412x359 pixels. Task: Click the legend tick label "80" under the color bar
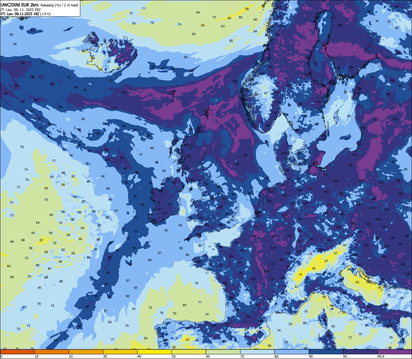pos(276,356)
